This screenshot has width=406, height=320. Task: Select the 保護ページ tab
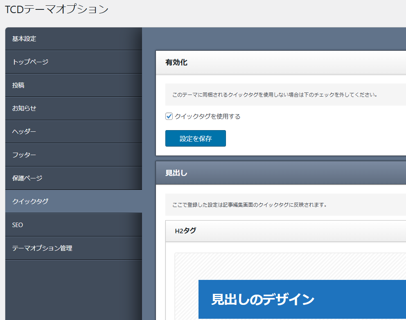pyautogui.click(x=74, y=178)
